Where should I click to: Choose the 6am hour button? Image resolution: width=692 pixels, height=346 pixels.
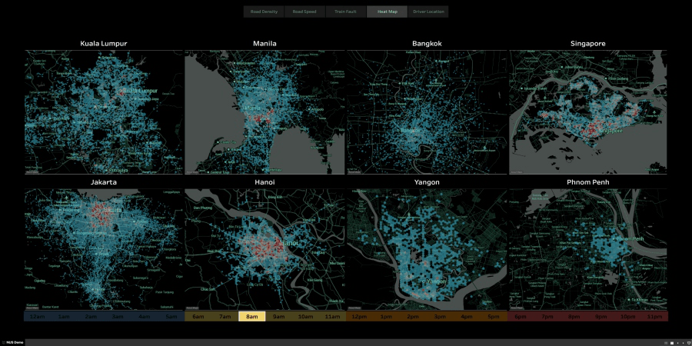(x=198, y=317)
